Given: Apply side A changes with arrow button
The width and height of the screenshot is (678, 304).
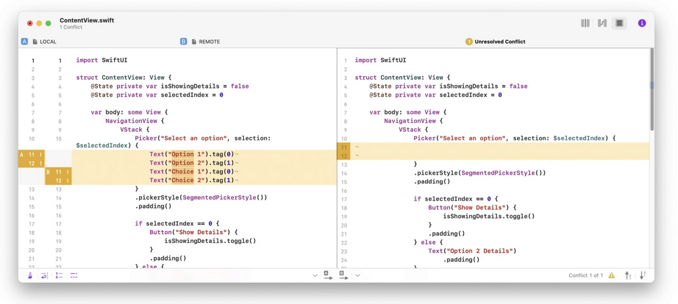Looking at the screenshot, I should [327, 275].
